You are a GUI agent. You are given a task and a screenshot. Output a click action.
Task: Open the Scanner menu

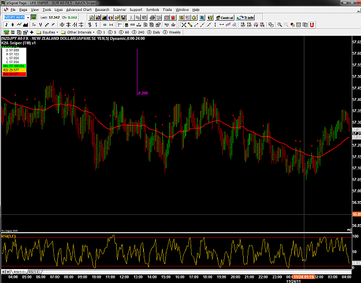120,10
